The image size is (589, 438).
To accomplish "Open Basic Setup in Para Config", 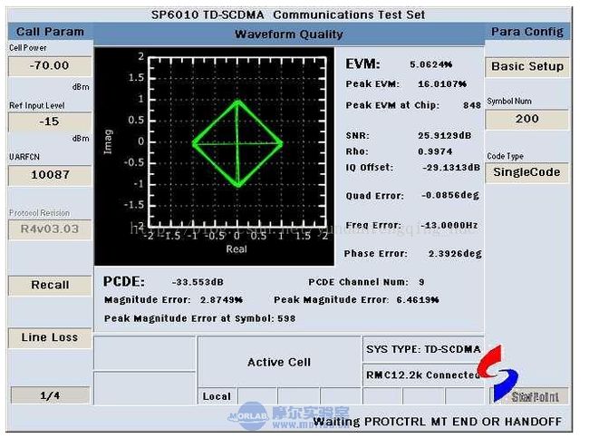I will coord(527,67).
